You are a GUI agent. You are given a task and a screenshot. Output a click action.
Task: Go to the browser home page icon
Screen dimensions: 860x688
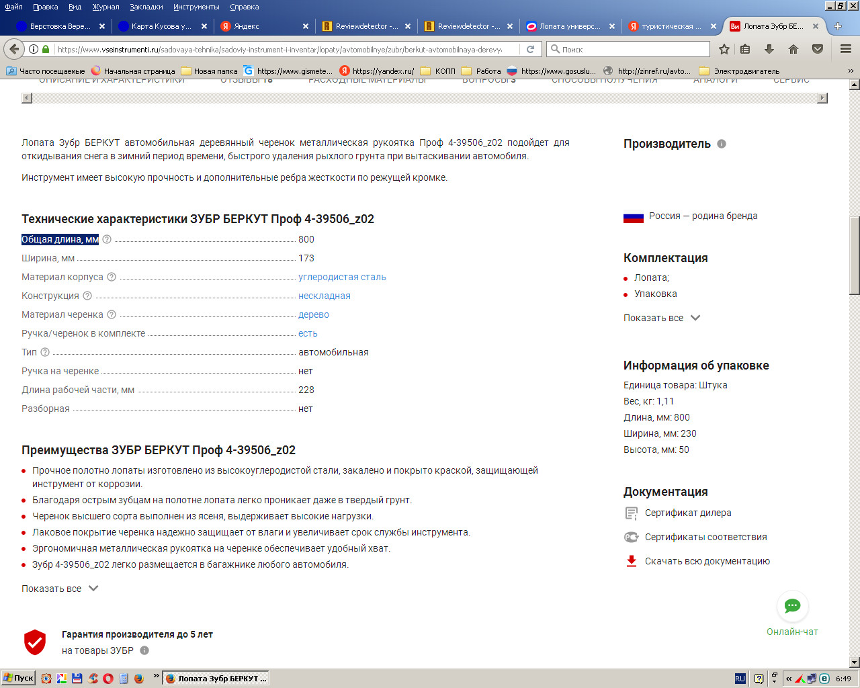tap(793, 49)
